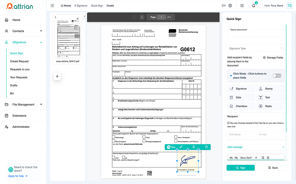Add a Checkbox field to document
Screen dimensions: 296x184
241,106
